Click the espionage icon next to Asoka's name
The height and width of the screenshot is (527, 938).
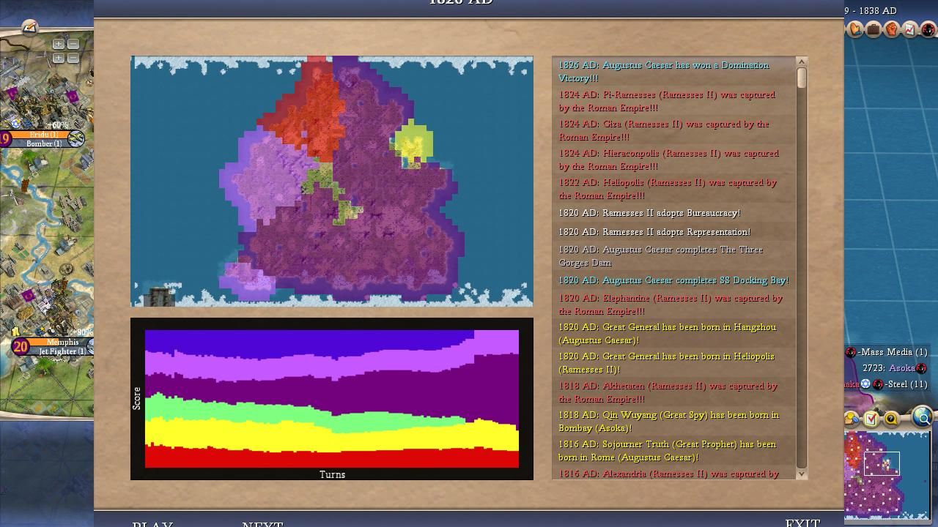coord(921,368)
